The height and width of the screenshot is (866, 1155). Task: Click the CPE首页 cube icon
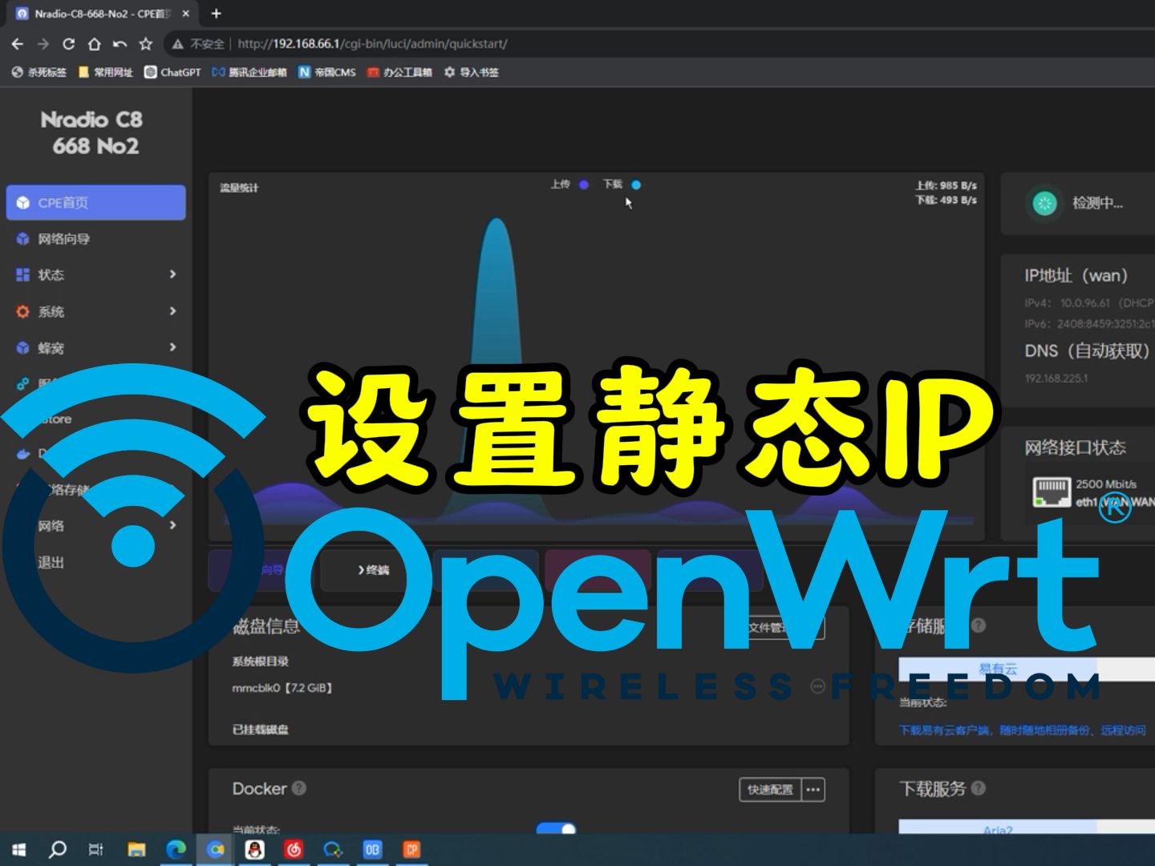(x=22, y=203)
